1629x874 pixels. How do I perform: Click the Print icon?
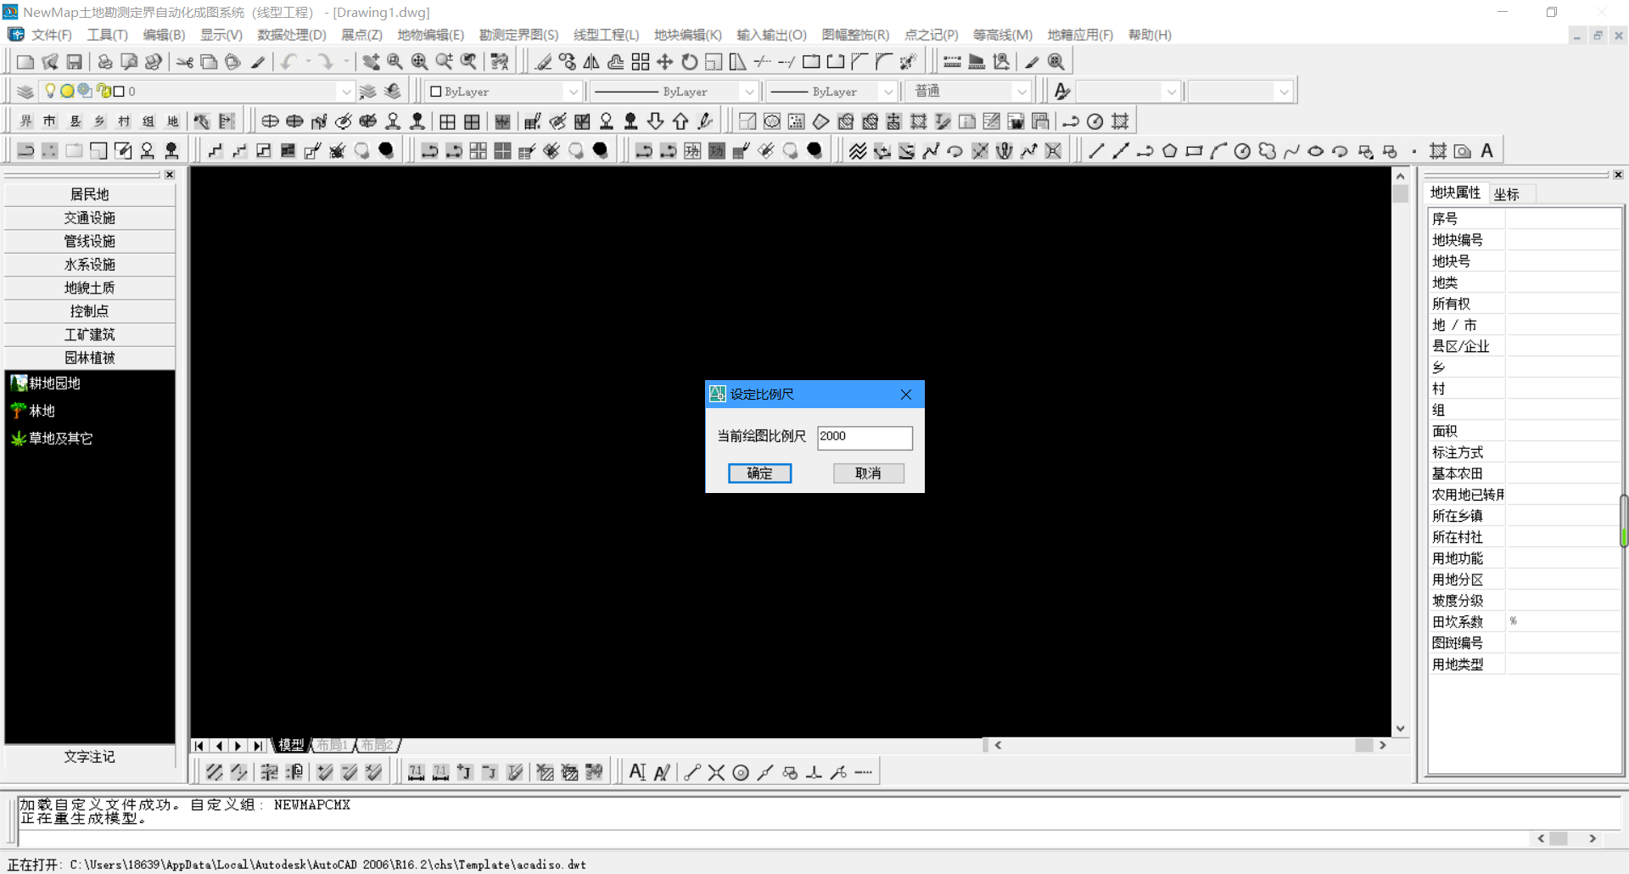click(105, 62)
